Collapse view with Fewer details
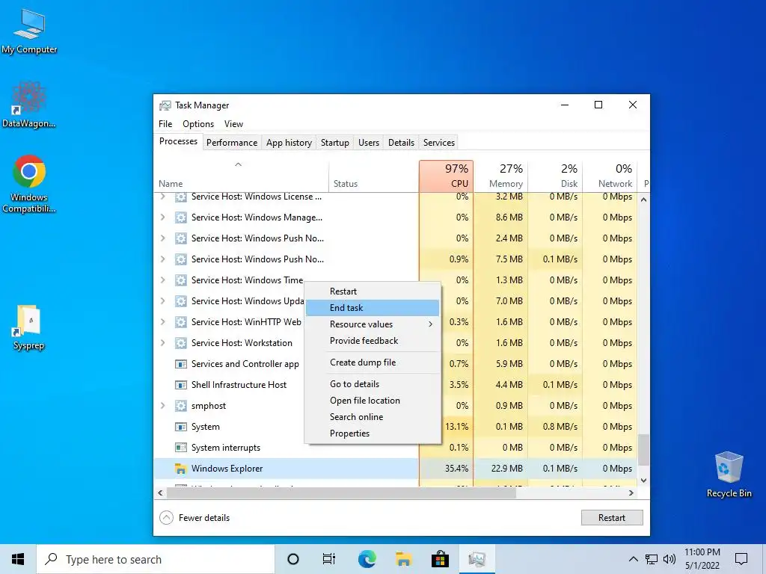The image size is (766, 574). click(194, 518)
